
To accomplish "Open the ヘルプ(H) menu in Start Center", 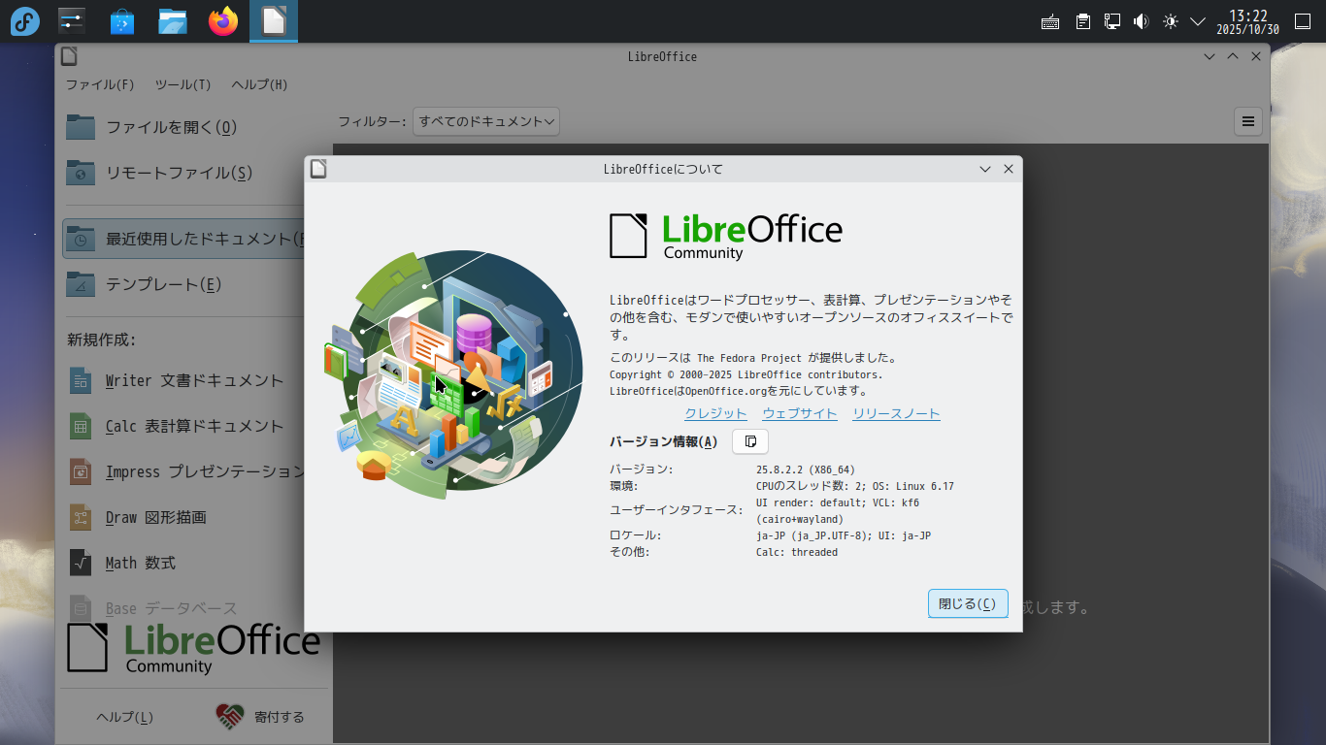I will pyautogui.click(x=259, y=84).
